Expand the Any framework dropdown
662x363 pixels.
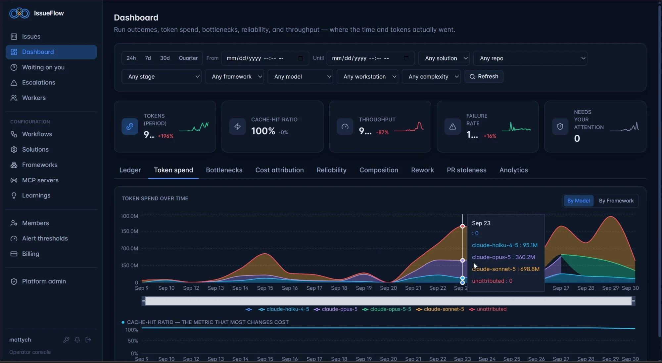click(x=234, y=77)
